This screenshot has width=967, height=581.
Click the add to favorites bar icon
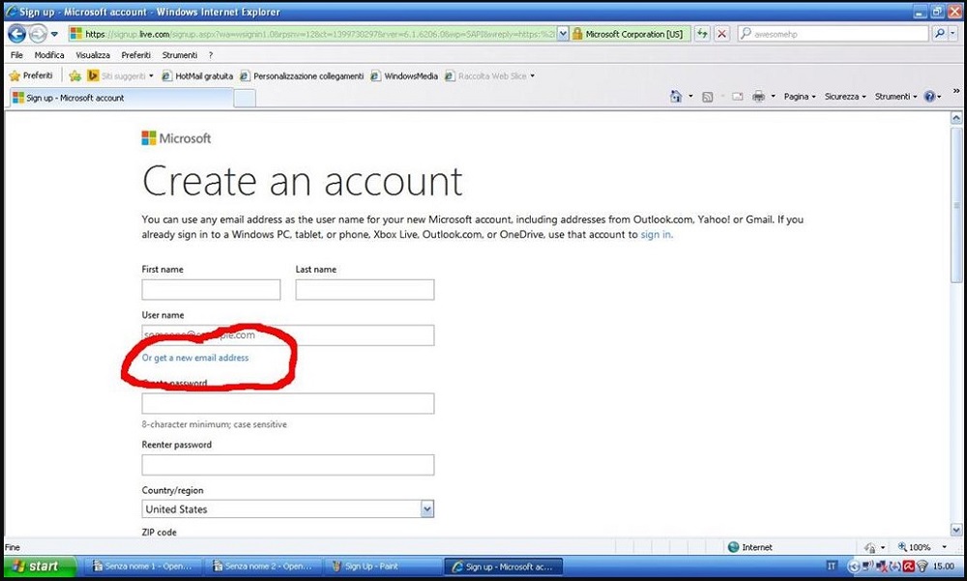point(75,75)
